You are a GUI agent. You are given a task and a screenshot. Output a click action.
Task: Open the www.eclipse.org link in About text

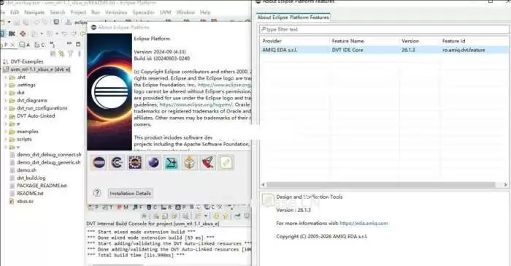pos(224,85)
